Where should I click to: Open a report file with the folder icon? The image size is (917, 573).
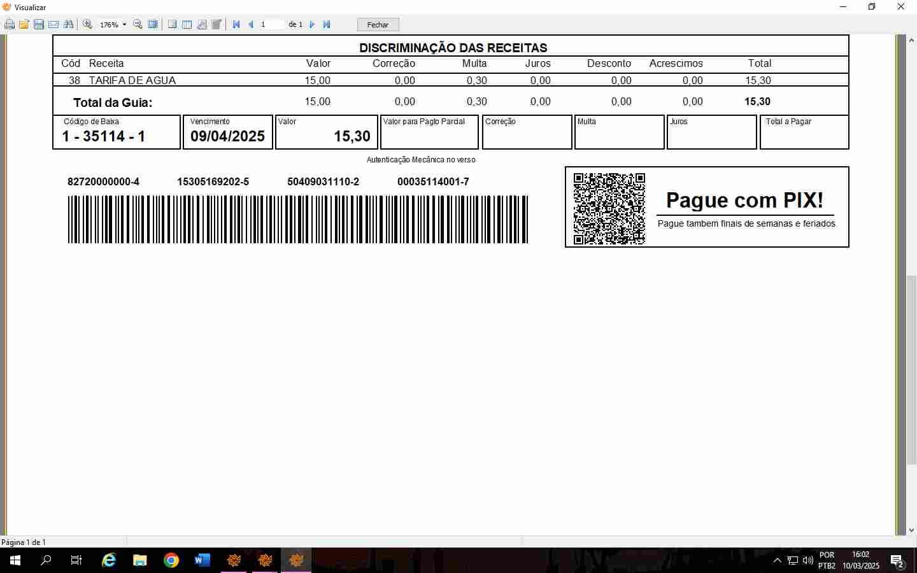pos(24,25)
